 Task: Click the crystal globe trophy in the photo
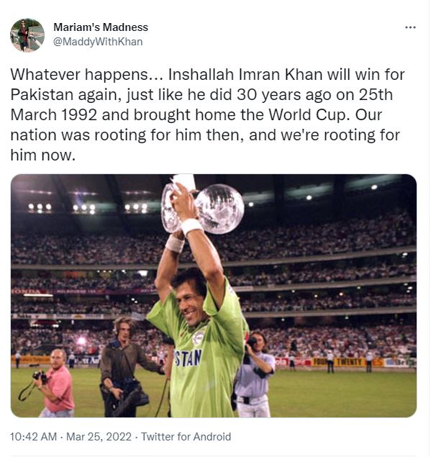(x=204, y=208)
